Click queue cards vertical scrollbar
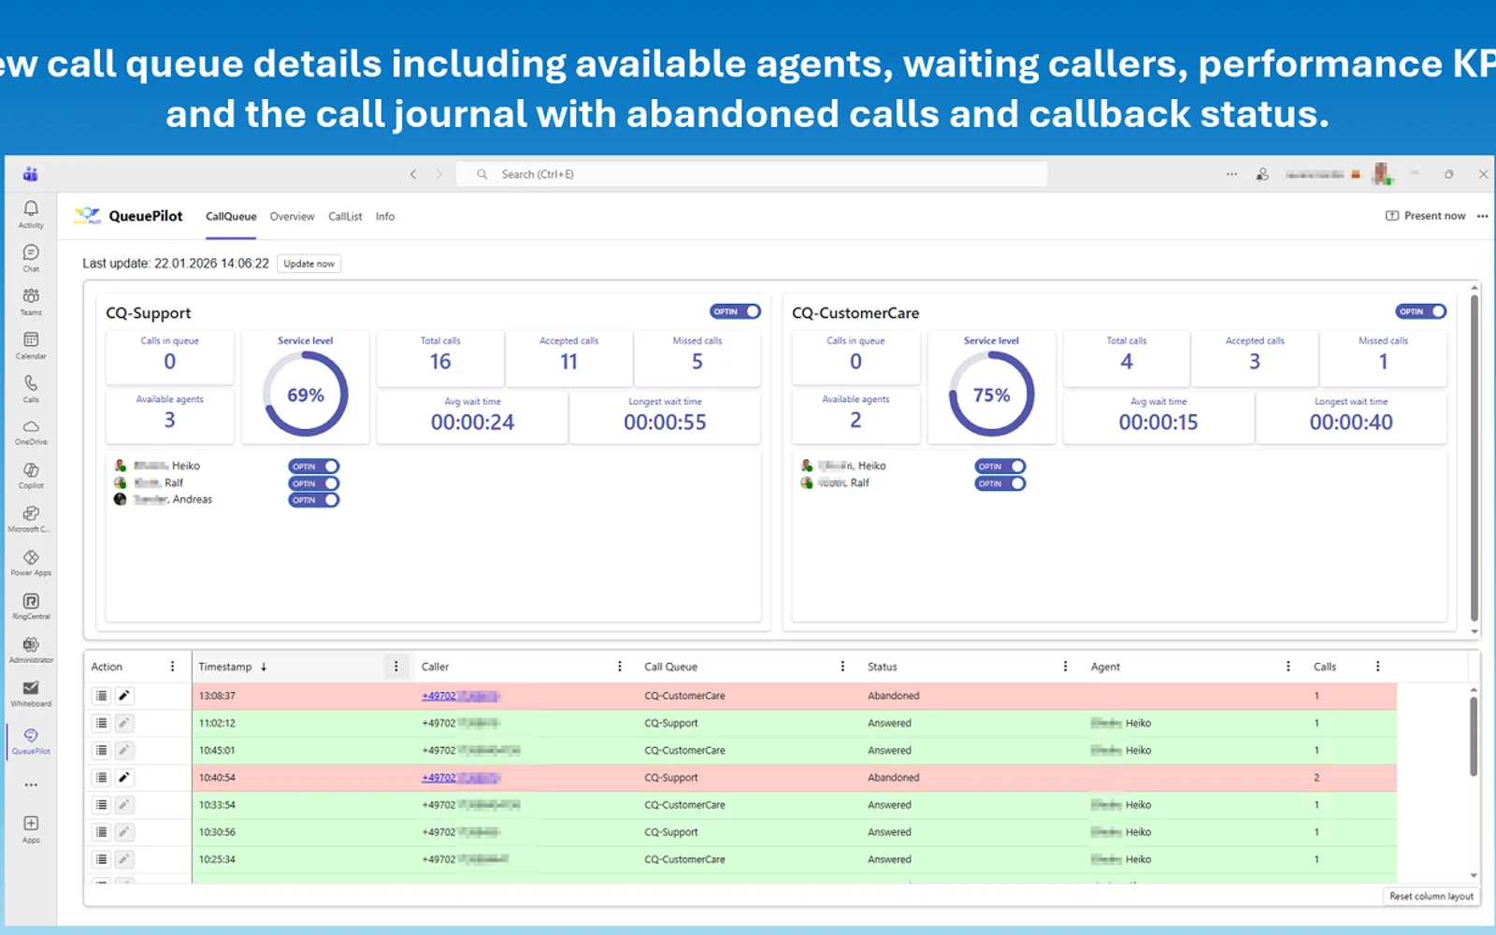Viewport: 1496px width, 935px height. [1474, 458]
